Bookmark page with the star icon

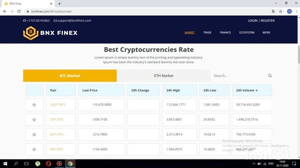[x=281, y=11]
